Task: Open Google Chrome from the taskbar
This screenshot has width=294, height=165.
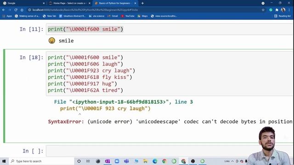Action: [x=164, y=161]
